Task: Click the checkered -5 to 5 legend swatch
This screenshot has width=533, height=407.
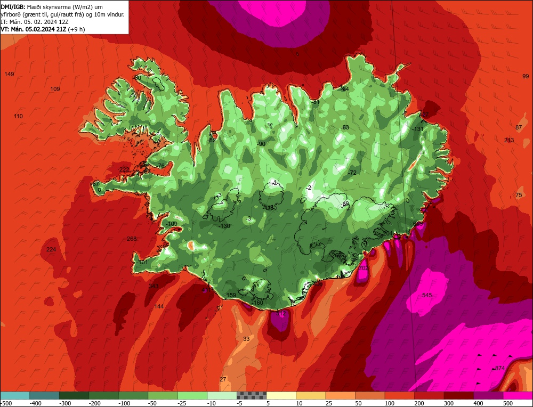Action: 252,395
